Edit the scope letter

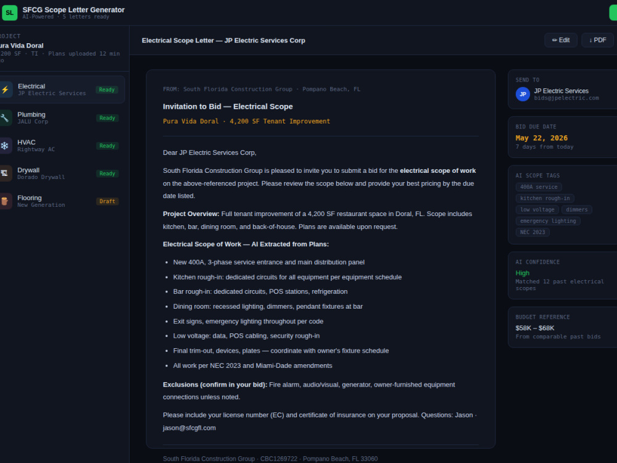tap(561, 40)
